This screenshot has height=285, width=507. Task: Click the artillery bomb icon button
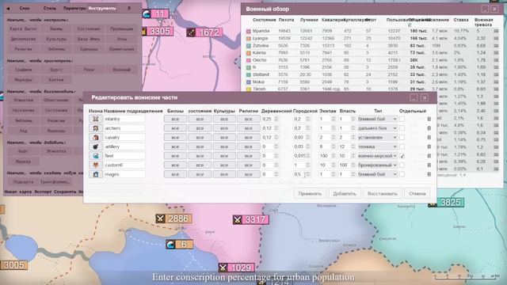tap(96, 146)
